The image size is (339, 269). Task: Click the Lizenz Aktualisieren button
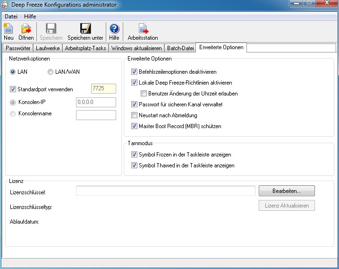(x=287, y=206)
